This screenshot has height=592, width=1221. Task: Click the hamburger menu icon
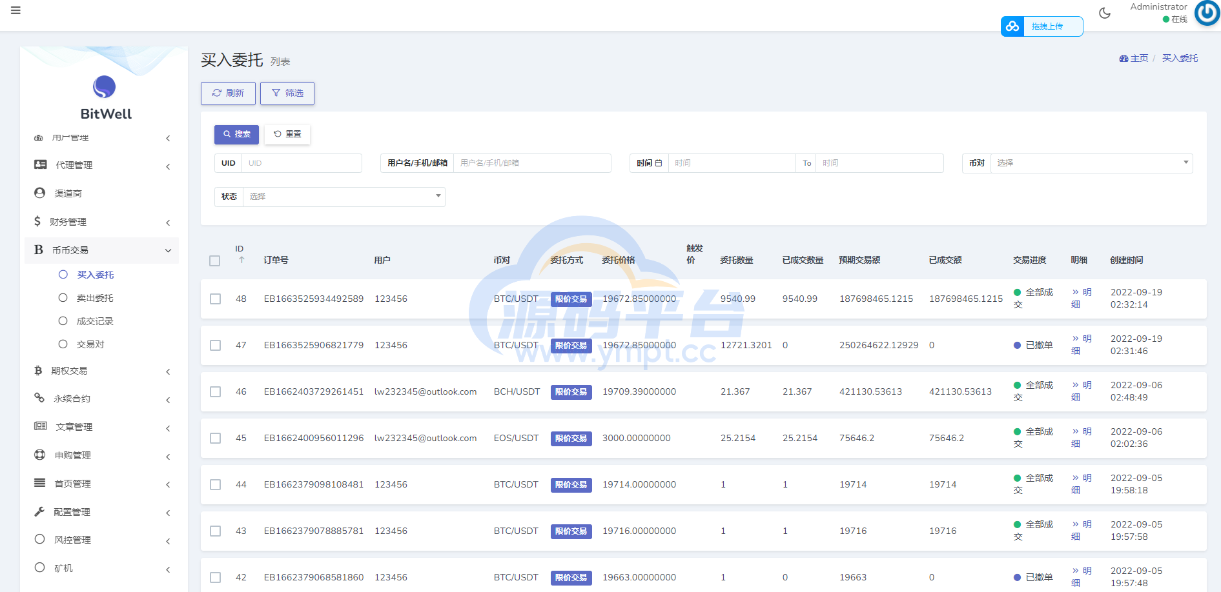(x=15, y=10)
